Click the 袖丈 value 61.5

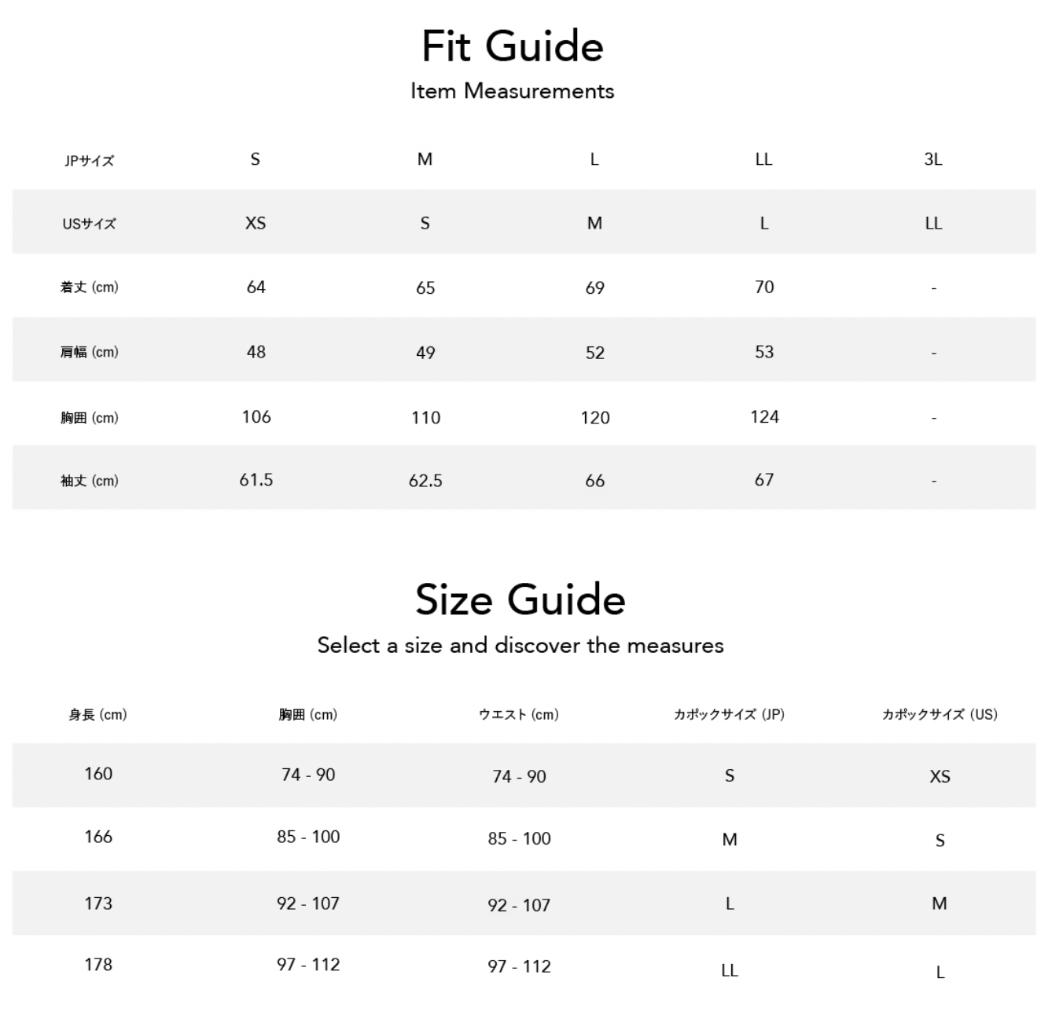(256, 480)
